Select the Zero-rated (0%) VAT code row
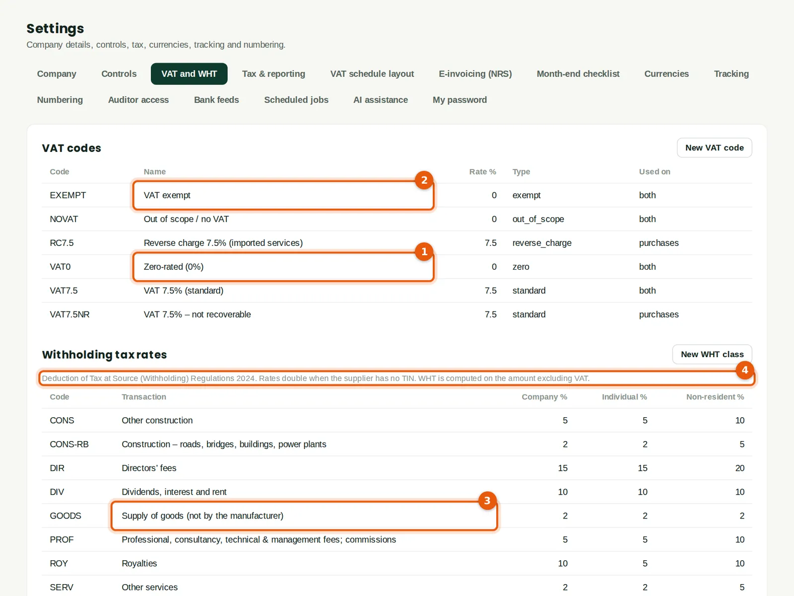 pyautogui.click(x=397, y=267)
